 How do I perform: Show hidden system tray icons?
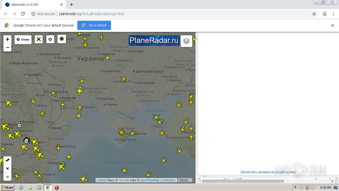click(296, 188)
